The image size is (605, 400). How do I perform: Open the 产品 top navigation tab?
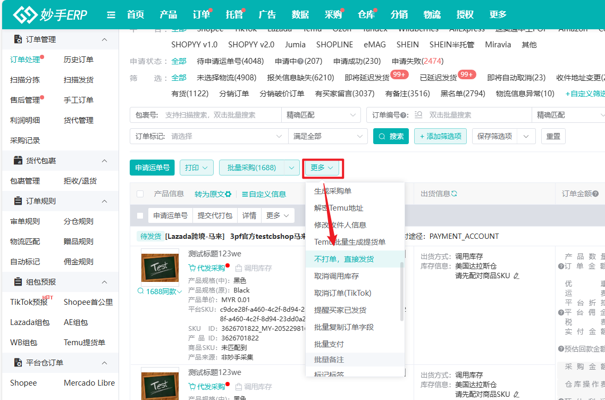[169, 15]
